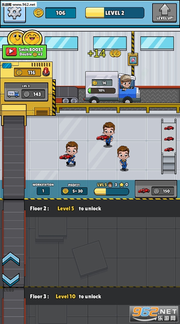Image resolution: width=180 pixels, height=324 pixels.
Task: Tap the red alarm button on warehouse
Action: 46,72
